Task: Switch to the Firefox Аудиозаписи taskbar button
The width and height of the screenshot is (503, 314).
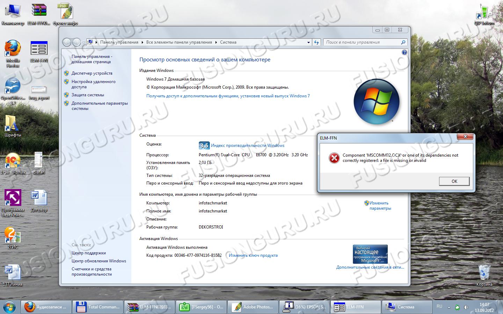Action: click(x=46, y=307)
